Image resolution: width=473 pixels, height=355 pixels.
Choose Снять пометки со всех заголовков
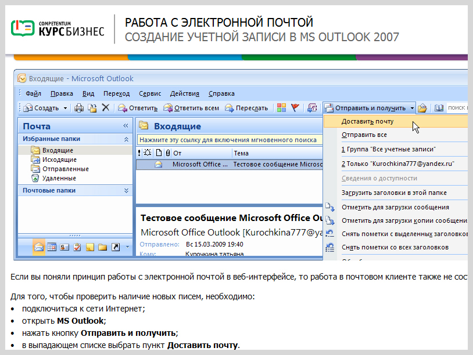coord(396,247)
